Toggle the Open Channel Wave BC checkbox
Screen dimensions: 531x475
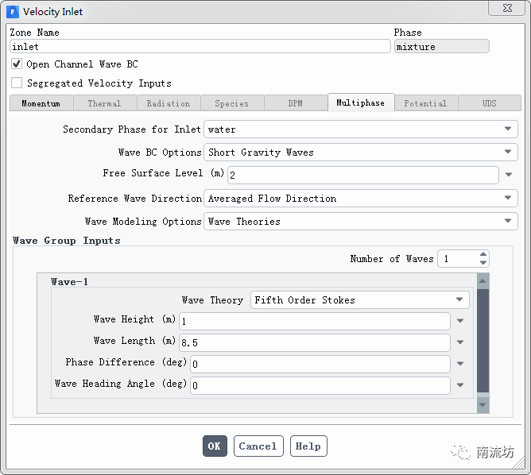pos(17,64)
